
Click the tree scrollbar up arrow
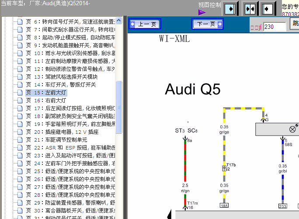click(x=118, y=21)
